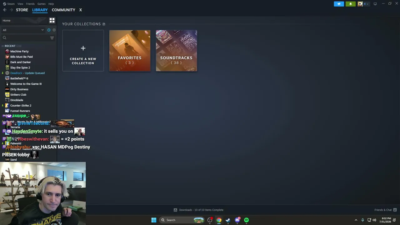Viewport: 400px width, 225px height.
Task: Switch to the COMMUNITY tab
Action: [x=63, y=10]
